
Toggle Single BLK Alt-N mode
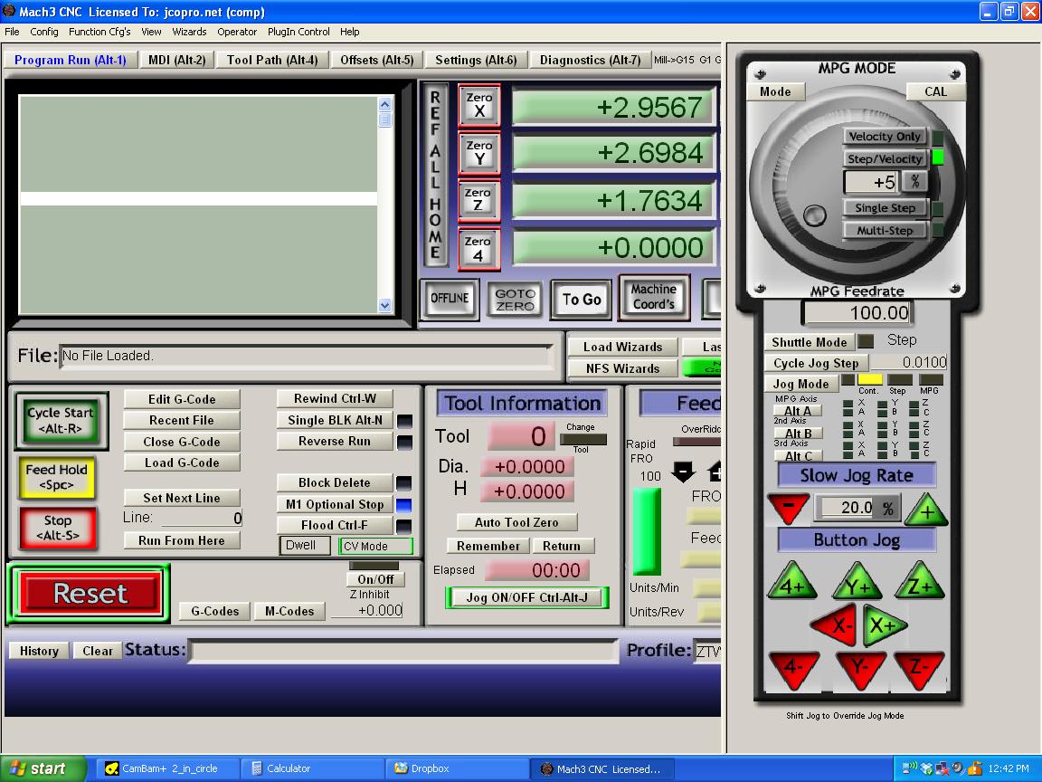(x=336, y=420)
